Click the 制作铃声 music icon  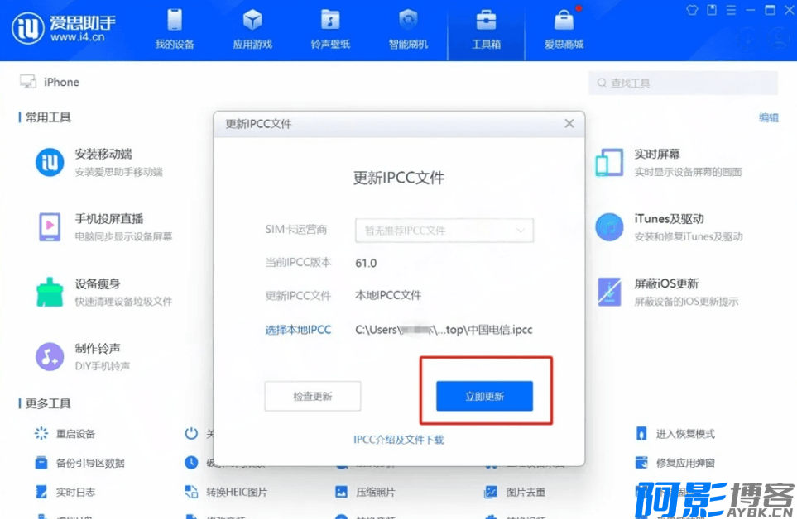point(50,356)
